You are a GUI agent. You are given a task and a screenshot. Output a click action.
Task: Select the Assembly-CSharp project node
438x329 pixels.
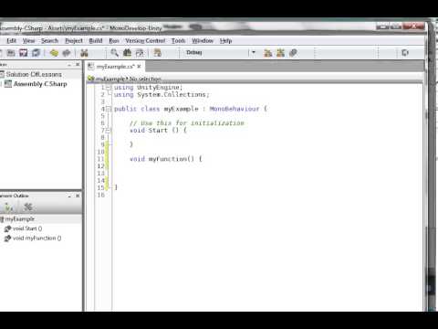coord(40,84)
